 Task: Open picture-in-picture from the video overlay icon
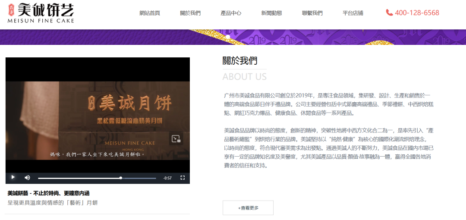(176, 138)
